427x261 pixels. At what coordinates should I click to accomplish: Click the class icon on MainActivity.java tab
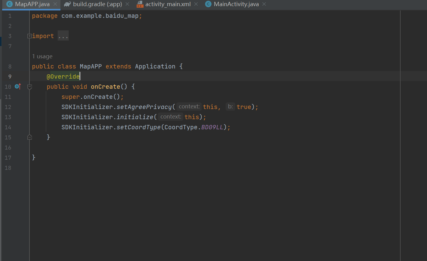tap(208, 4)
